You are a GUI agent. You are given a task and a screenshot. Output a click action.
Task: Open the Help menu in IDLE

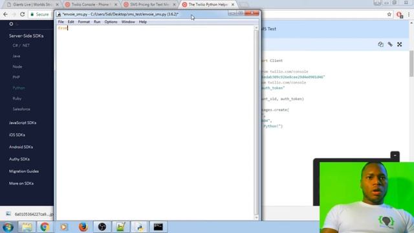pos(143,22)
